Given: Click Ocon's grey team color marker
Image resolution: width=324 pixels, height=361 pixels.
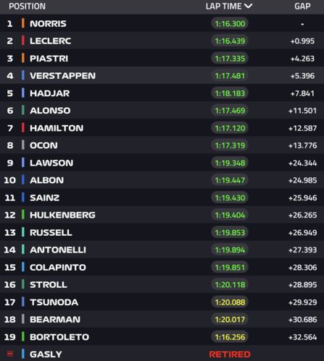Looking at the screenshot, I should (x=23, y=145).
